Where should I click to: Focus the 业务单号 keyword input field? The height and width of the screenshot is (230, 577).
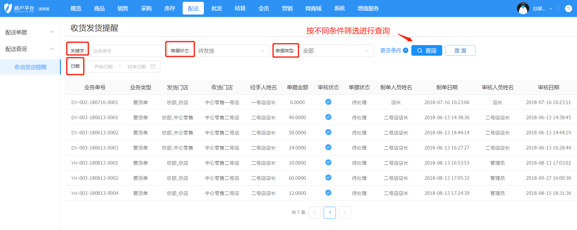(127, 51)
